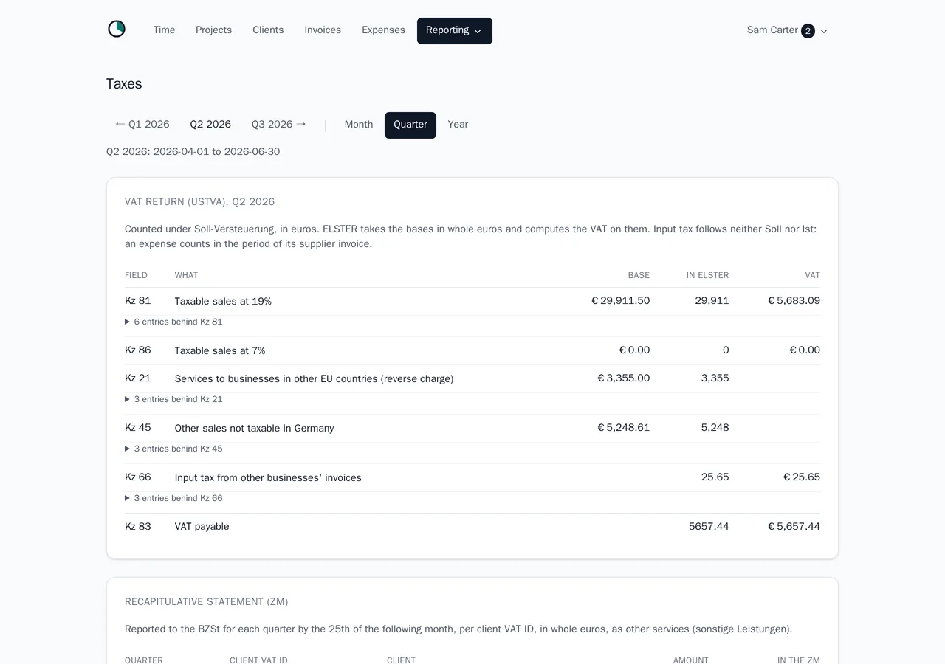Click the VAT payable total € 5,657.44

coord(794,527)
